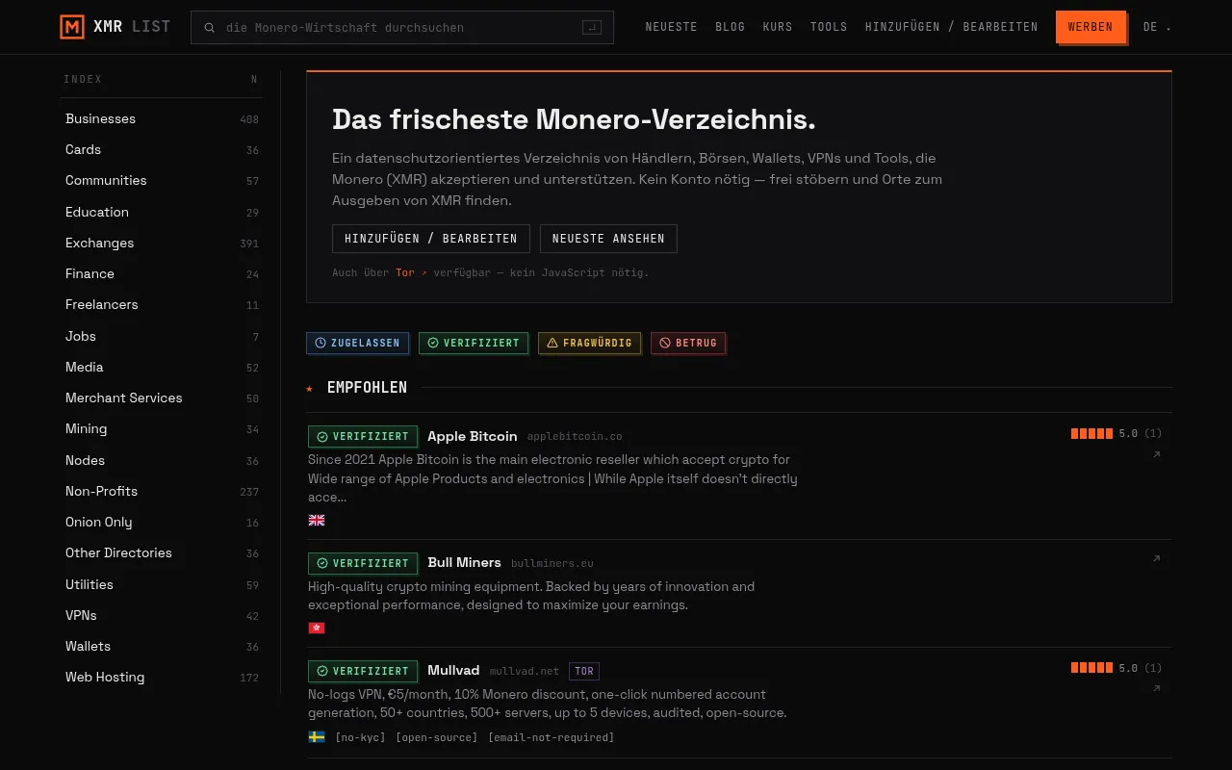1232x770 pixels.
Task: Click the [open-source] tag under Mullvad
Action: coord(437,737)
